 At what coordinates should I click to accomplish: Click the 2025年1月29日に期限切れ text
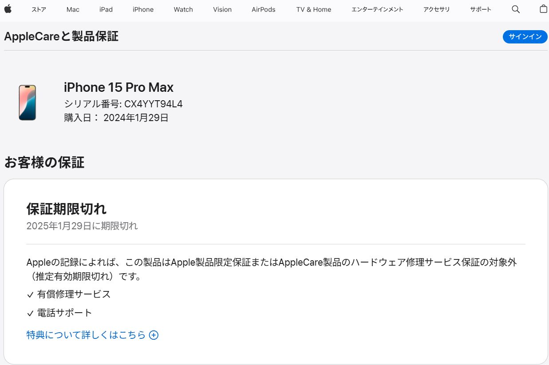click(x=82, y=226)
